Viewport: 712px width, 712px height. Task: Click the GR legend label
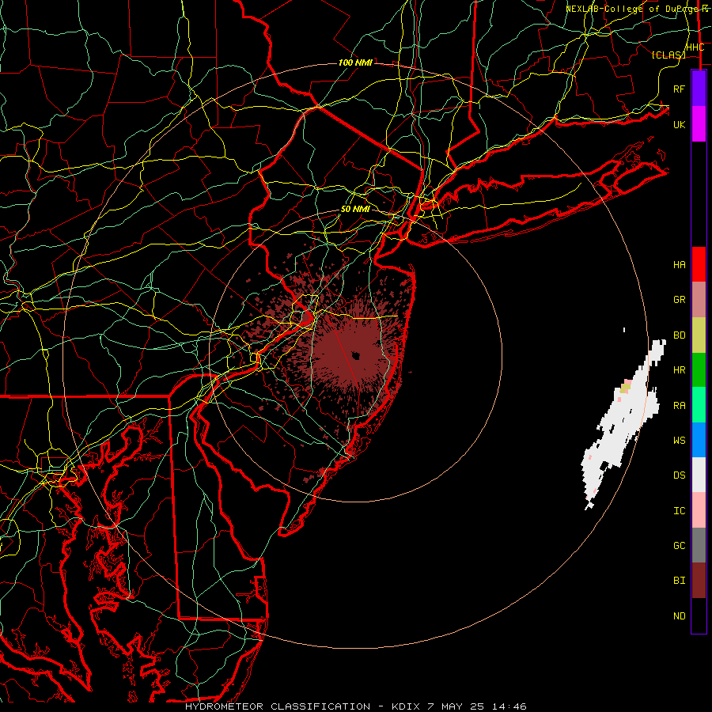tap(679, 300)
